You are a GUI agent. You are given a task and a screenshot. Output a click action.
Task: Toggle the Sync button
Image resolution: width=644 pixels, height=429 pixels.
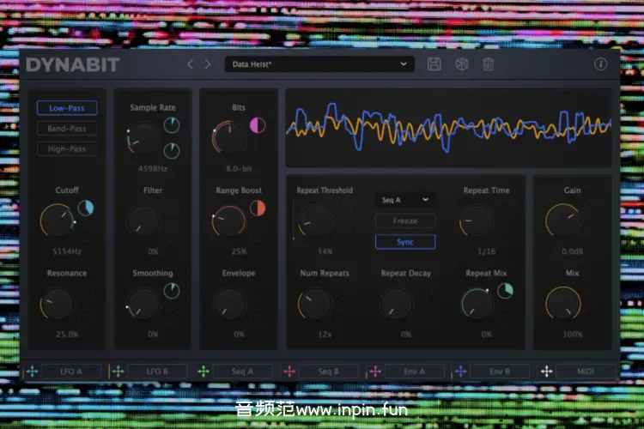click(405, 241)
